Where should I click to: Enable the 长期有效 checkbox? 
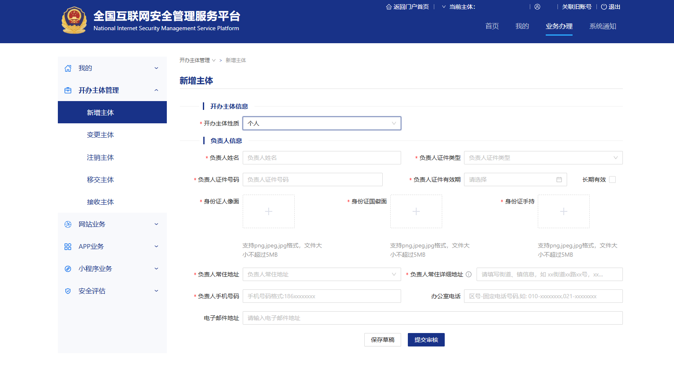tap(612, 180)
